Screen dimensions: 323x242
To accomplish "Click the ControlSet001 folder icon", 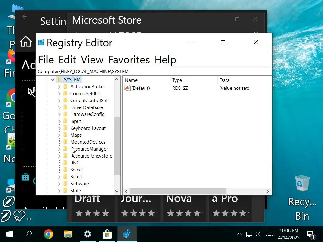I will 65,93.
